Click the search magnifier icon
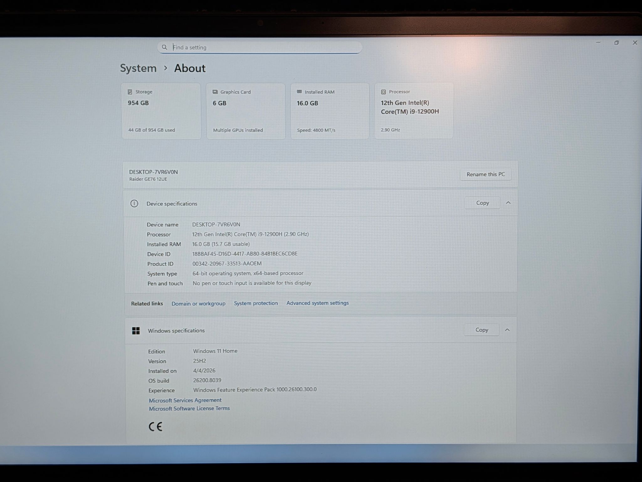Image resolution: width=642 pixels, height=482 pixels. point(165,47)
